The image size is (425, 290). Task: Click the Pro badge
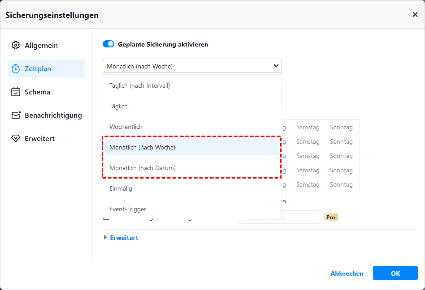330,217
